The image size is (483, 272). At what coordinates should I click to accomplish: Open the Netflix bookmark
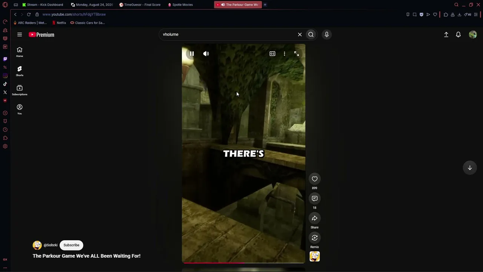(x=59, y=23)
